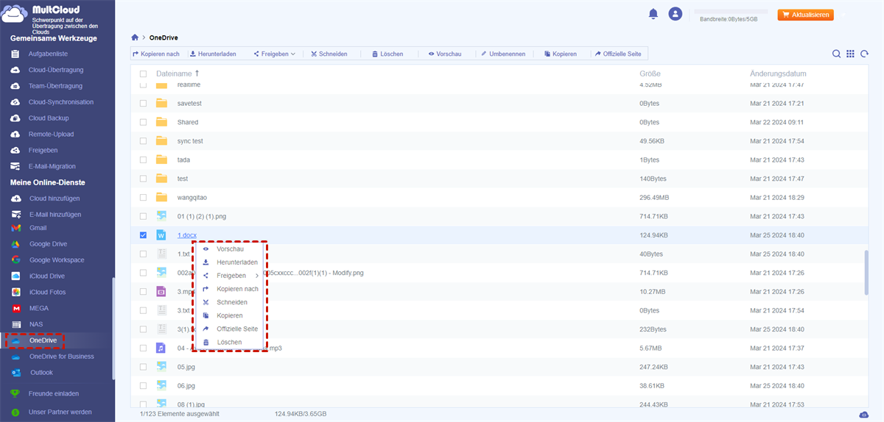Open Google Workspace service

[57, 260]
